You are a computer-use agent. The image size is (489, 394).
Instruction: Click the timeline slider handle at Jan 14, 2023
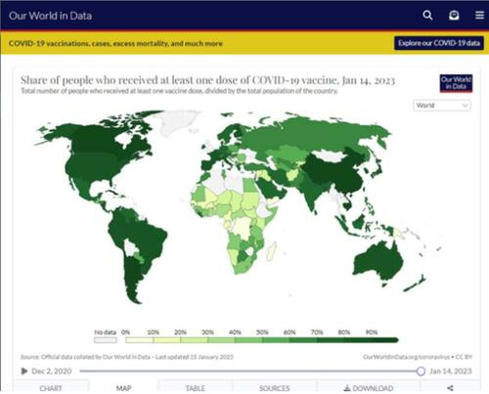coord(421,371)
